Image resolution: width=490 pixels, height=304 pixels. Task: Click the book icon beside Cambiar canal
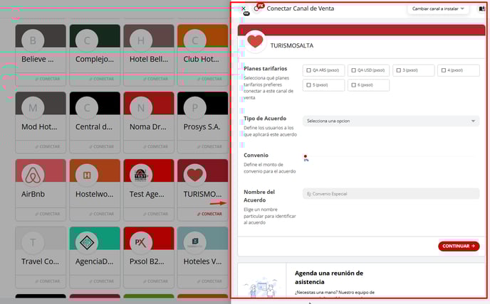[482, 9]
